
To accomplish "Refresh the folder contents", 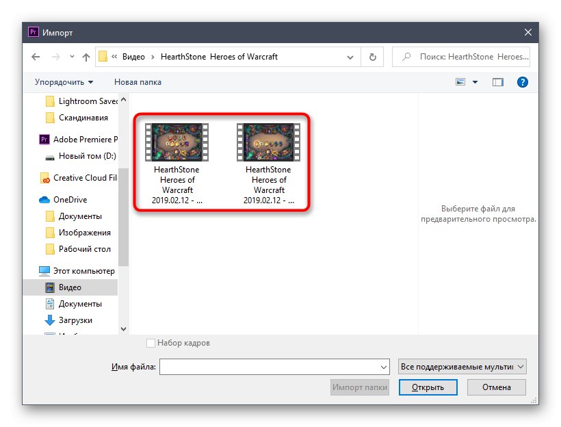I will pos(372,57).
